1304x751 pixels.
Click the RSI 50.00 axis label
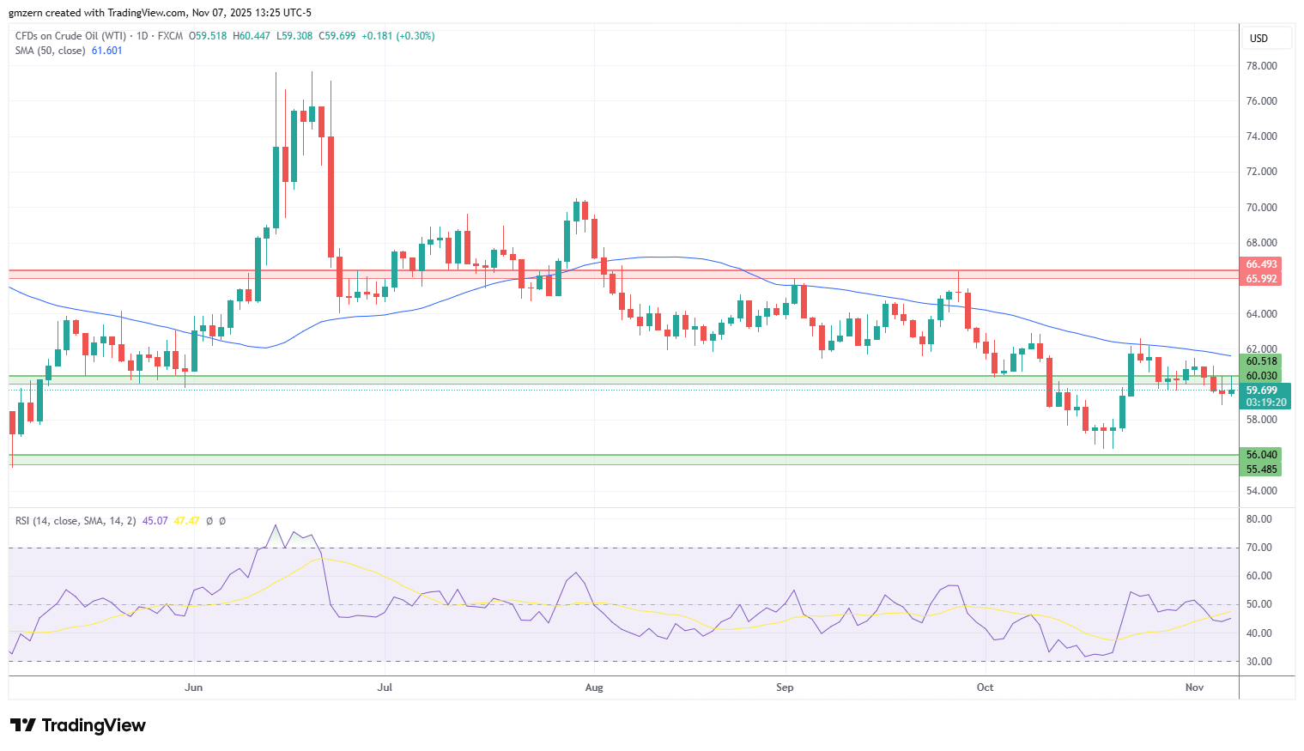coord(1259,604)
